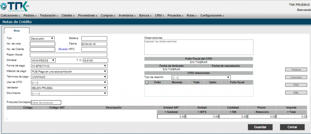Viewport: 311px width, 134px height.
Task: Click the Observaciones text area
Action: pyautogui.click(x=198, y=47)
